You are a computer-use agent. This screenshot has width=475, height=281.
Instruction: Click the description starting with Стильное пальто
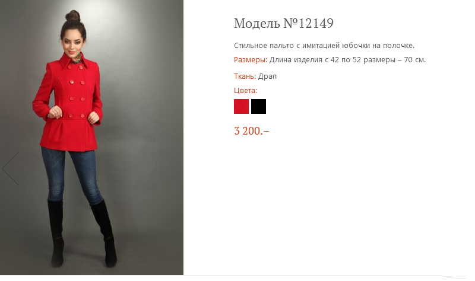pos(324,46)
